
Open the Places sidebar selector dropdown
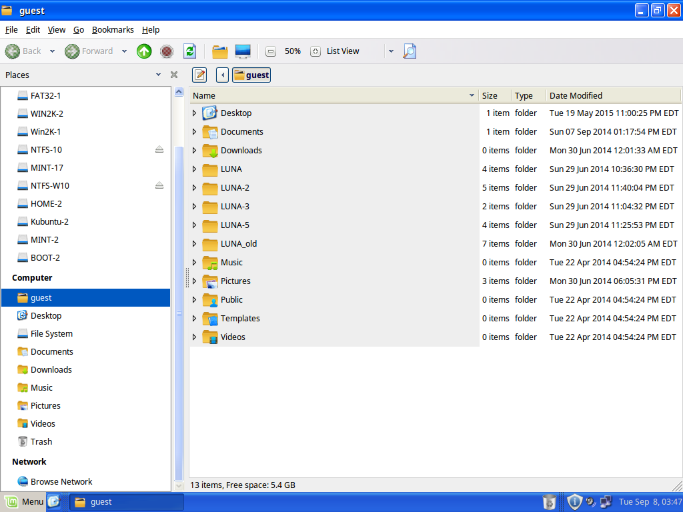(158, 75)
